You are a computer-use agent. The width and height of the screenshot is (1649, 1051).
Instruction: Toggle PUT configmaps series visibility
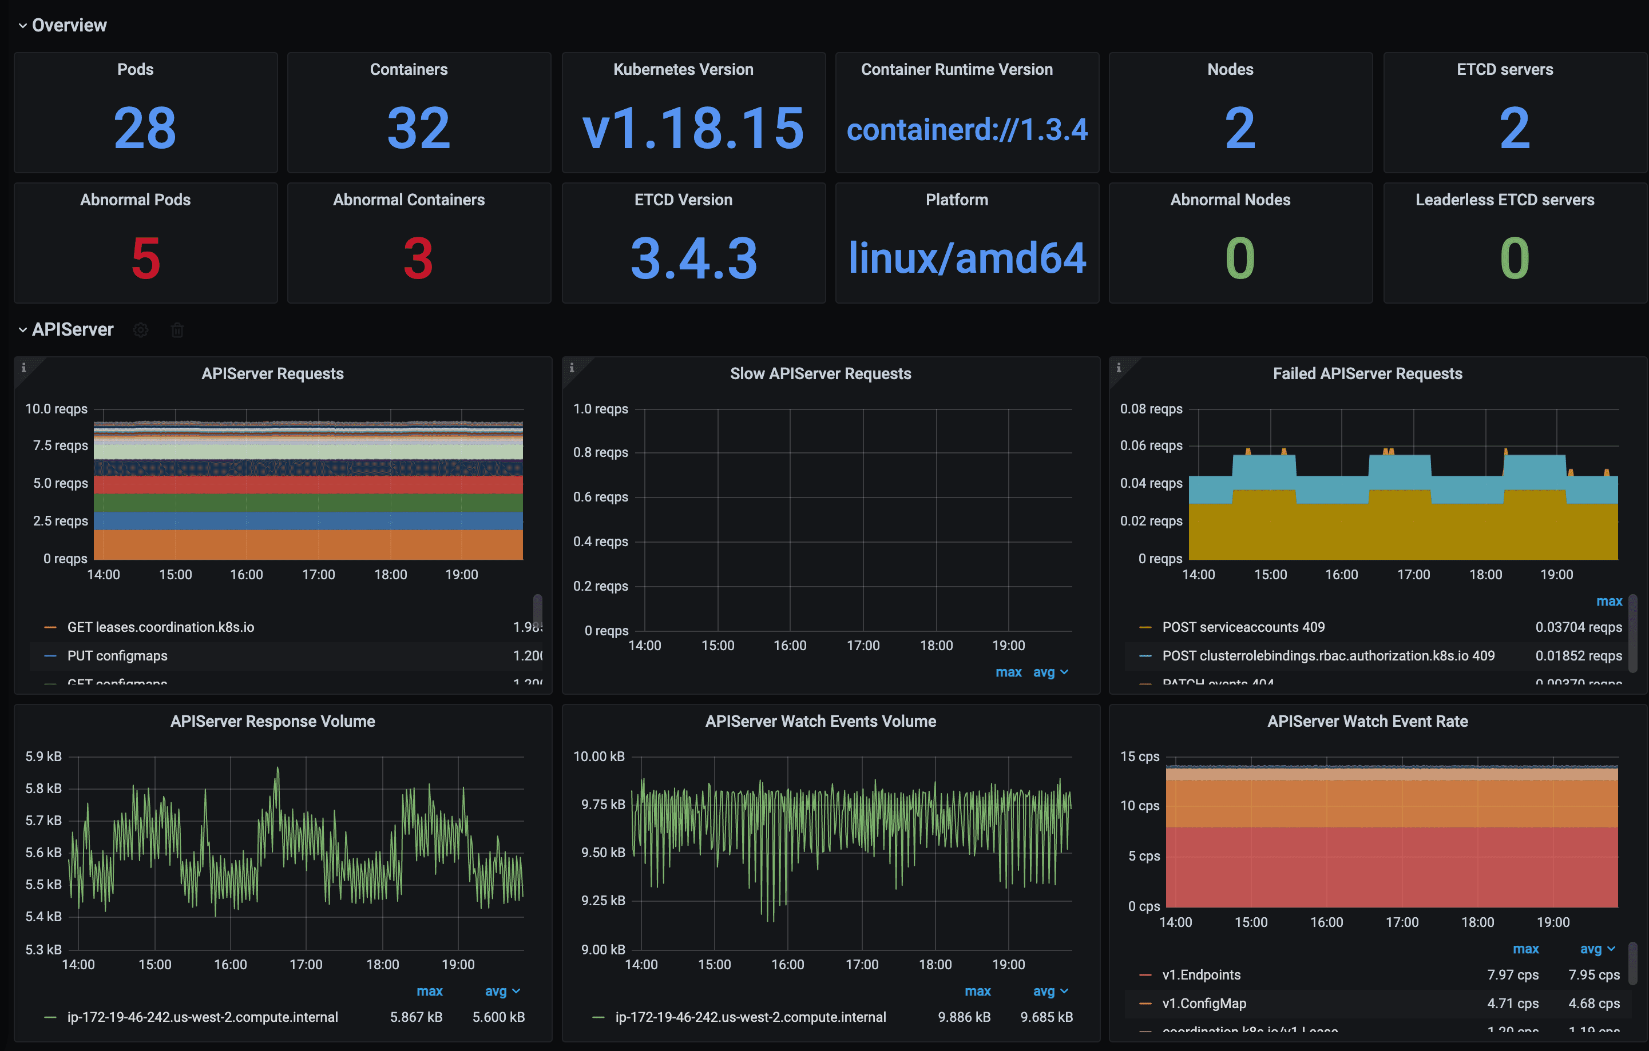click(x=117, y=655)
